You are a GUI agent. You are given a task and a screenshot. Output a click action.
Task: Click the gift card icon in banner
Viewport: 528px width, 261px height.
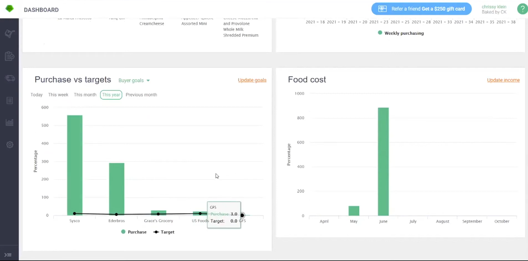[x=382, y=9]
